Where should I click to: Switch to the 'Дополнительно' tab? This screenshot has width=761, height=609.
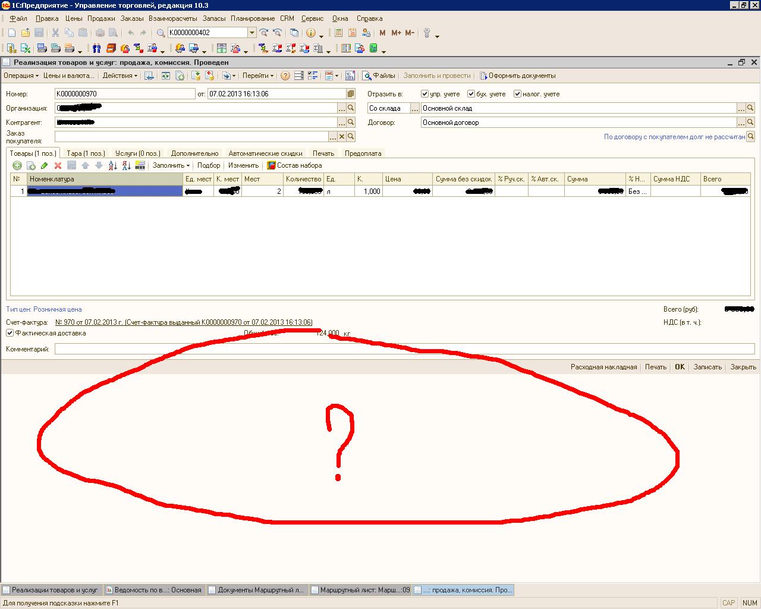click(x=194, y=153)
